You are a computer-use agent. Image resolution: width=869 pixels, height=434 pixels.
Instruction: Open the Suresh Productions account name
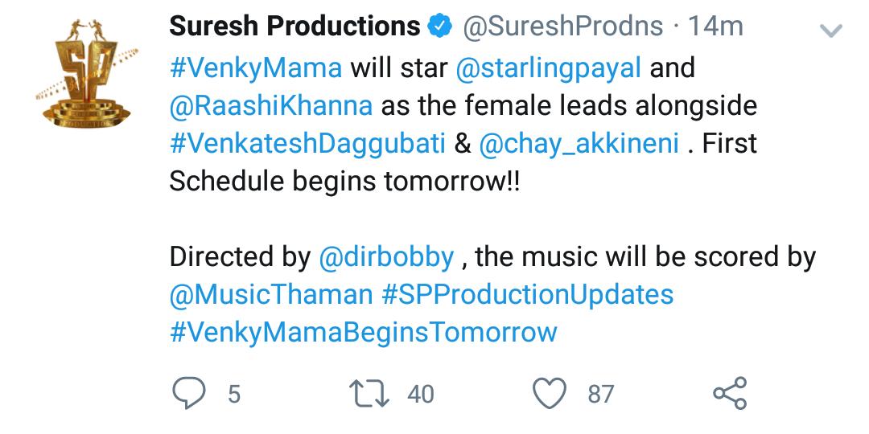coord(294,26)
